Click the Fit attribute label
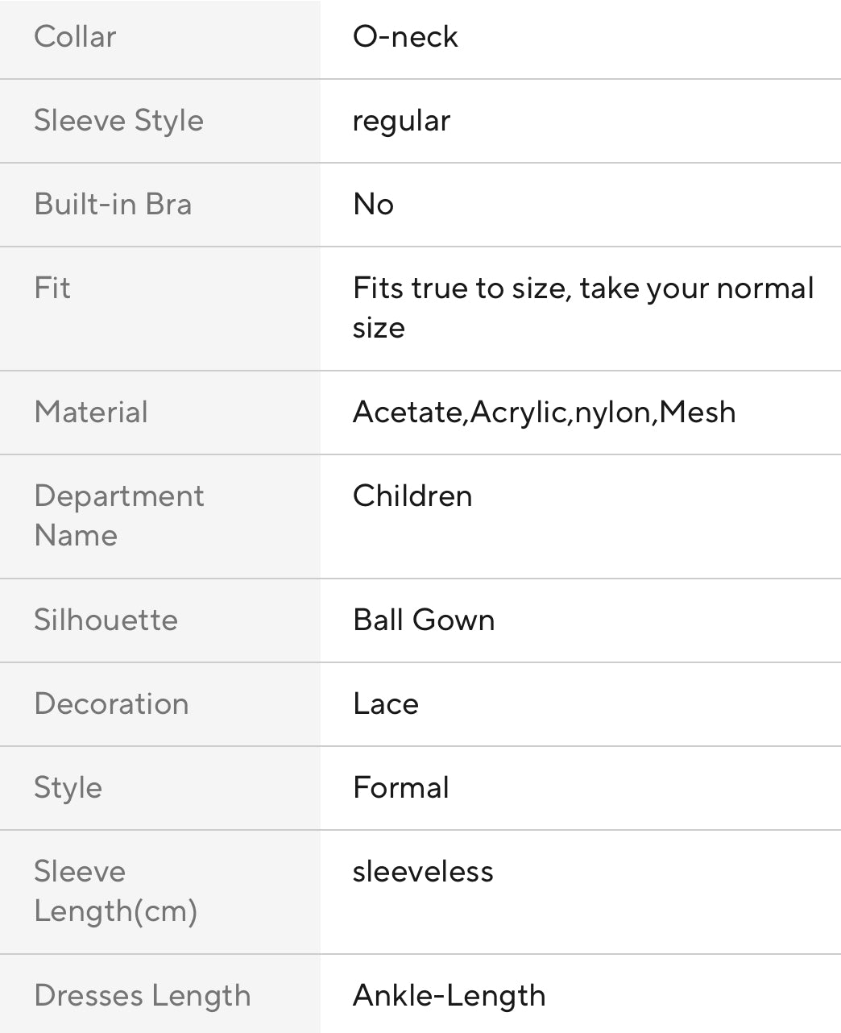 click(52, 288)
